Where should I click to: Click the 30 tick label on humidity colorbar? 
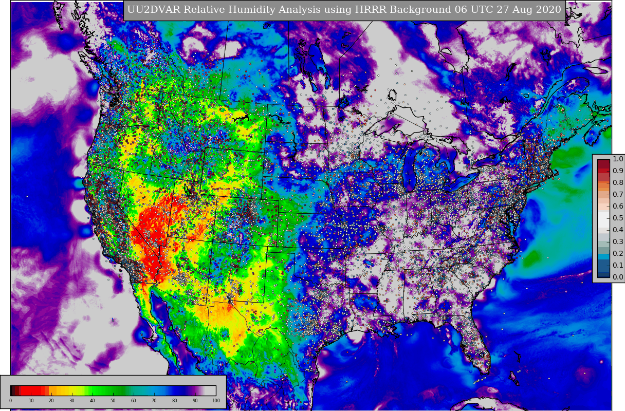[72, 401]
